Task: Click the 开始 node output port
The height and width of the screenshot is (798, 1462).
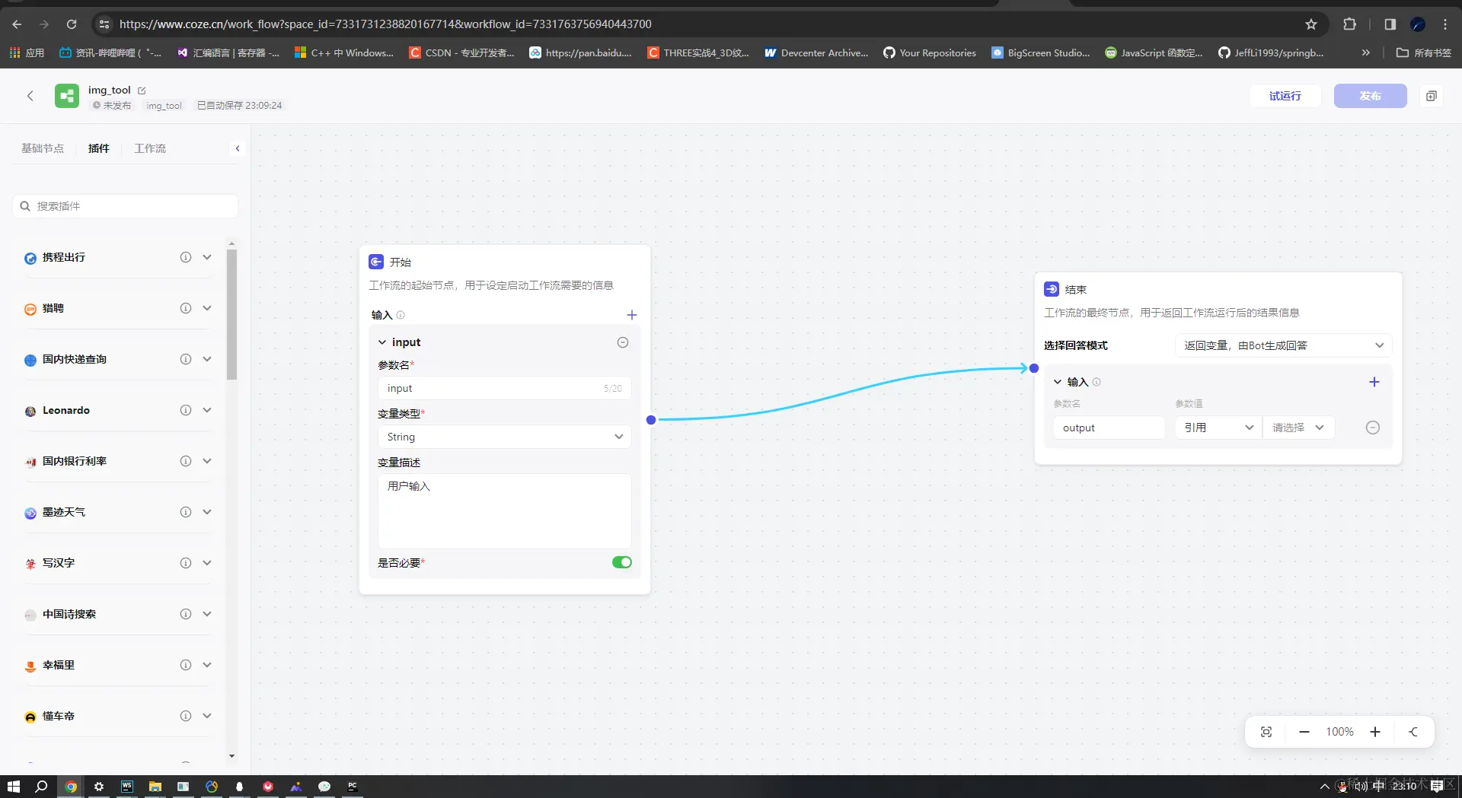Action: point(651,420)
